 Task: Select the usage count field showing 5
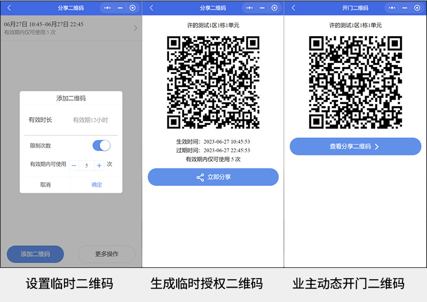pos(86,165)
